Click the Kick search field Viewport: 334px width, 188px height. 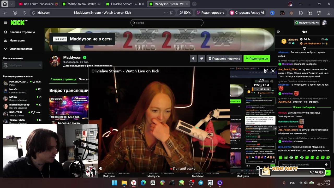coord(167,23)
